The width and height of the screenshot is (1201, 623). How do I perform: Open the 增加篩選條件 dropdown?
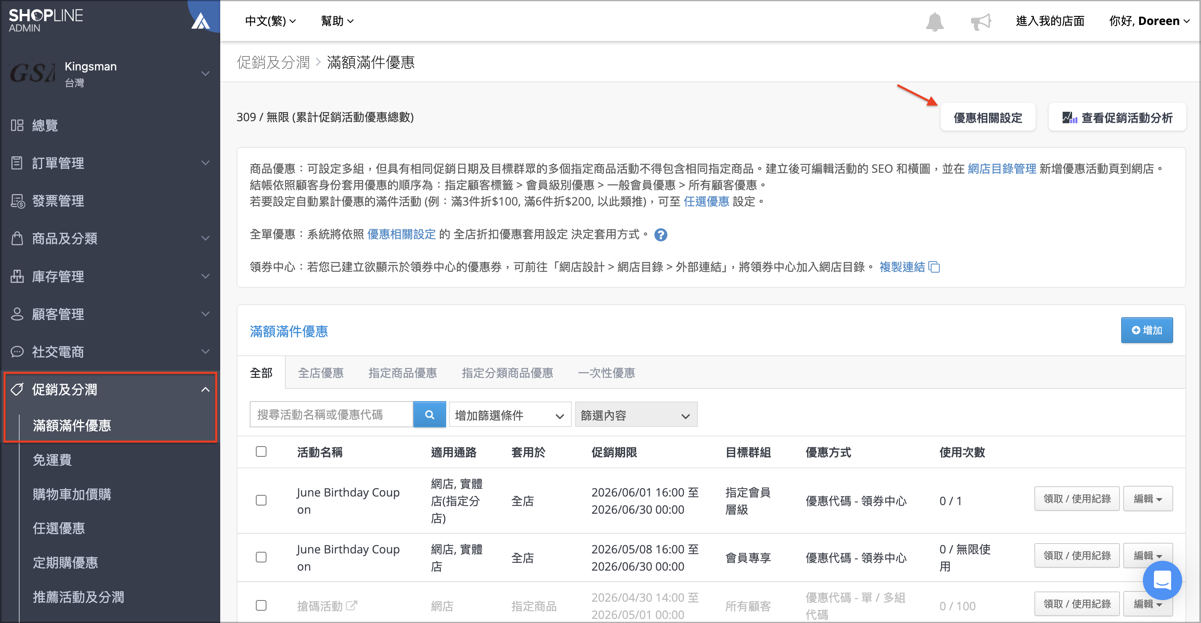coord(510,415)
